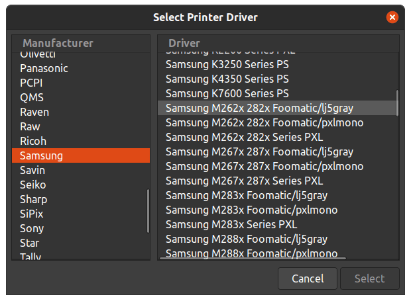Screen dimensions: 411x301
Task: Click the Driver column header
Action: point(278,43)
